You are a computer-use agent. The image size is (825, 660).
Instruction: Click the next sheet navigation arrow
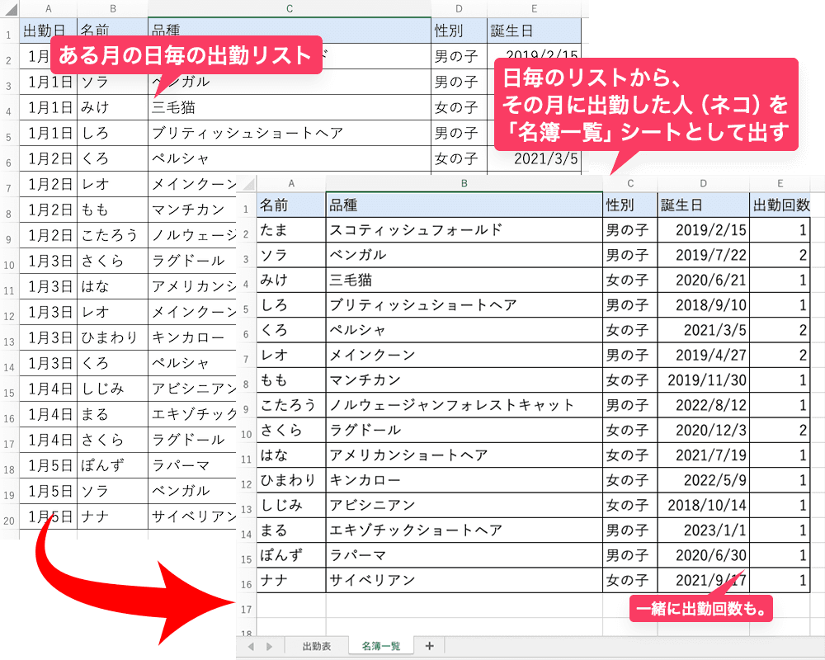(x=269, y=646)
